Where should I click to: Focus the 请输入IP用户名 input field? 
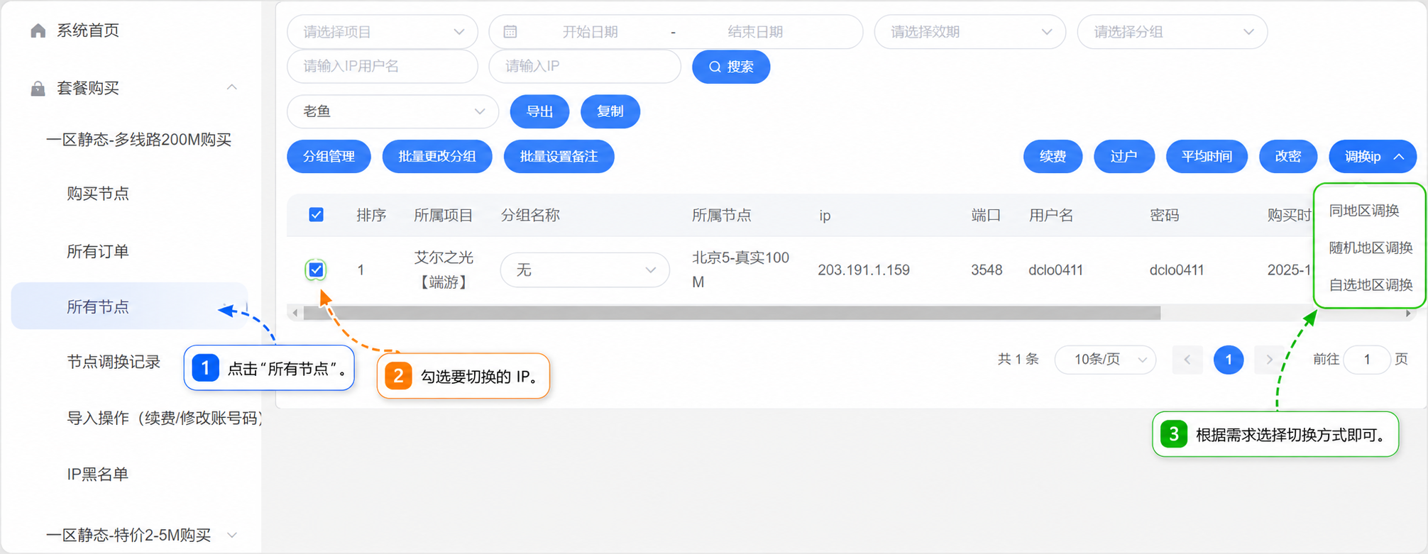383,67
